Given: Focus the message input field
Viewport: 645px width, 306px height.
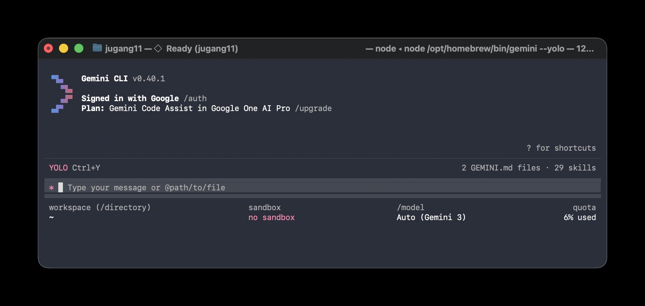Looking at the screenshot, I should click(x=322, y=188).
